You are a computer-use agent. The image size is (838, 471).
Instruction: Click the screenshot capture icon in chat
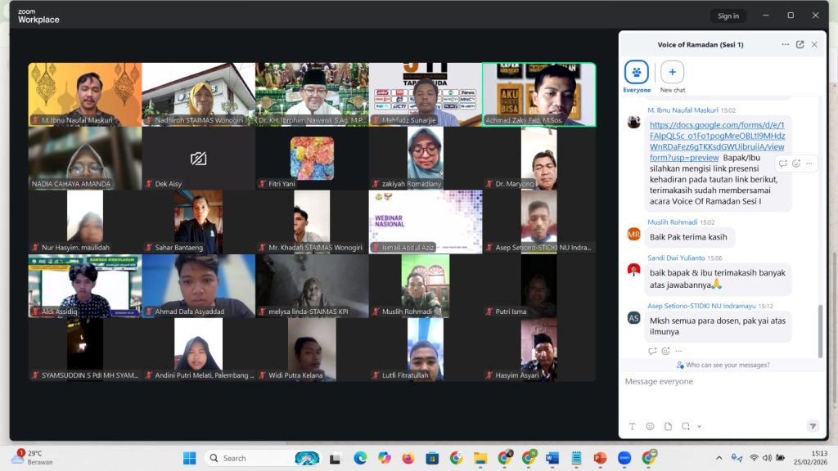tap(686, 426)
